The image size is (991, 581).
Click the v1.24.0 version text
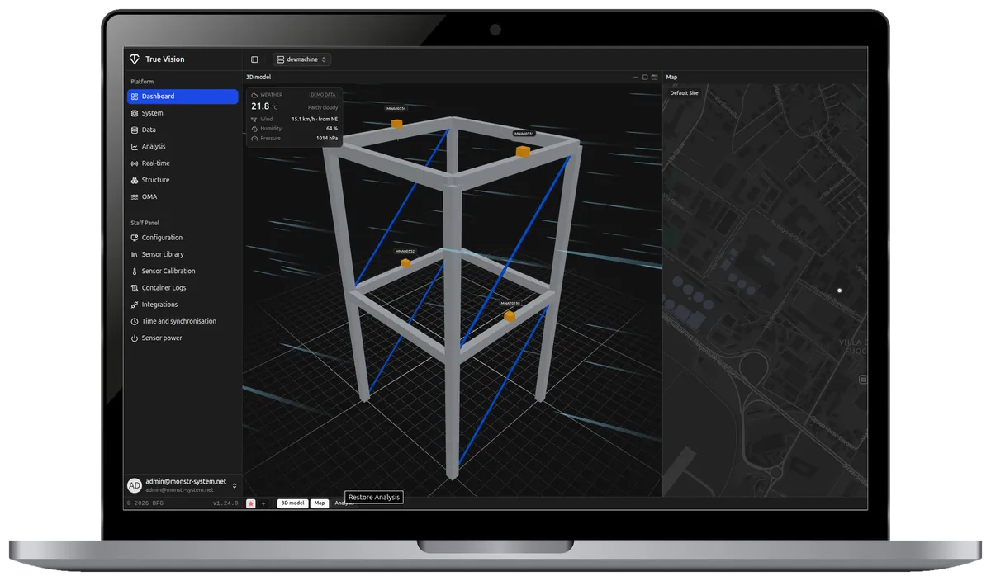225,503
